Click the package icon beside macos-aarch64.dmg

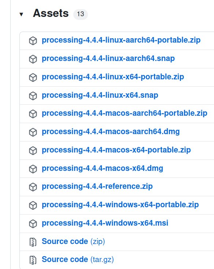pyautogui.click(x=33, y=132)
